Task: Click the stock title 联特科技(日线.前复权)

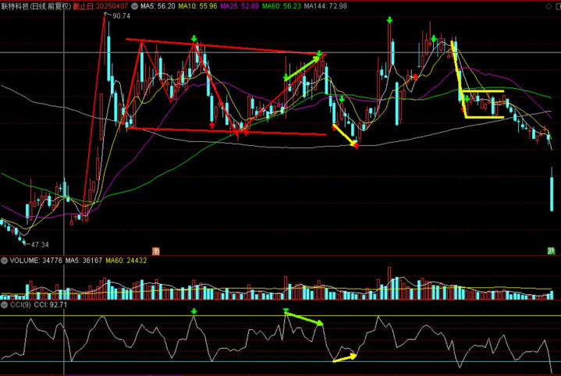Action: [36, 6]
